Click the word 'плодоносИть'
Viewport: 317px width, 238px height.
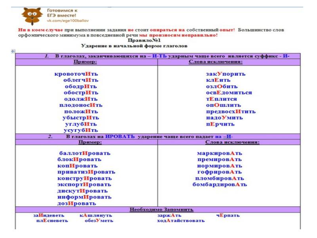(x=80, y=105)
